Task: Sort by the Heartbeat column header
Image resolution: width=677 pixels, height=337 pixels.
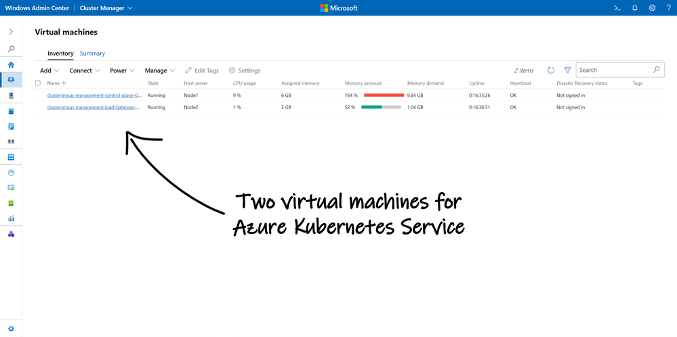Action: tap(520, 83)
